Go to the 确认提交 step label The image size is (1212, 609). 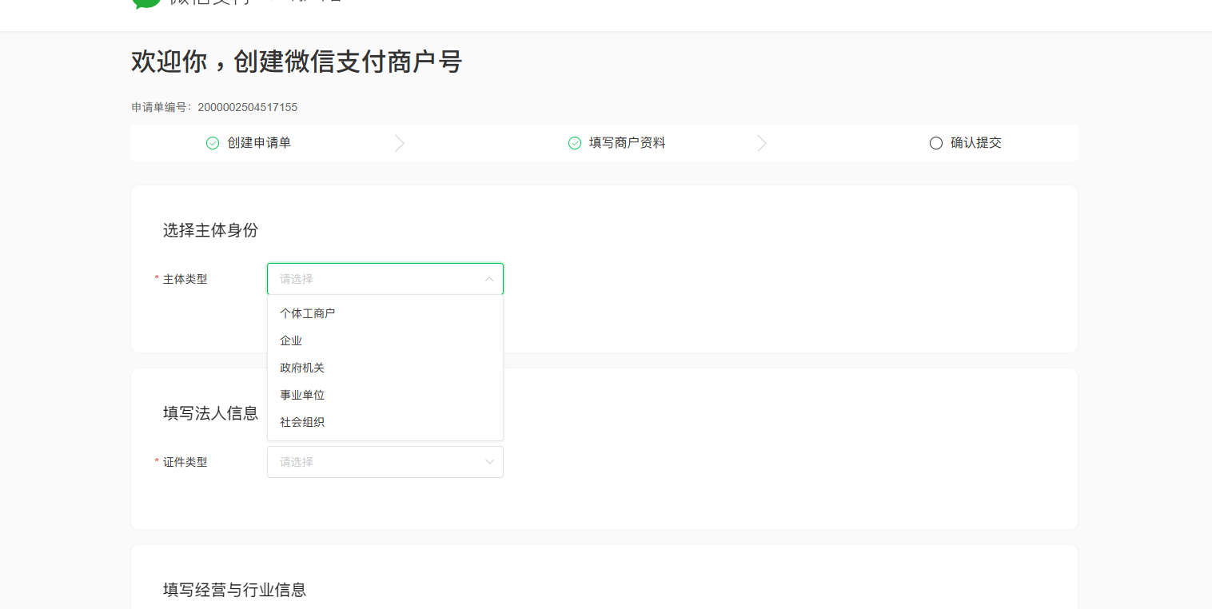coord(976,143)
